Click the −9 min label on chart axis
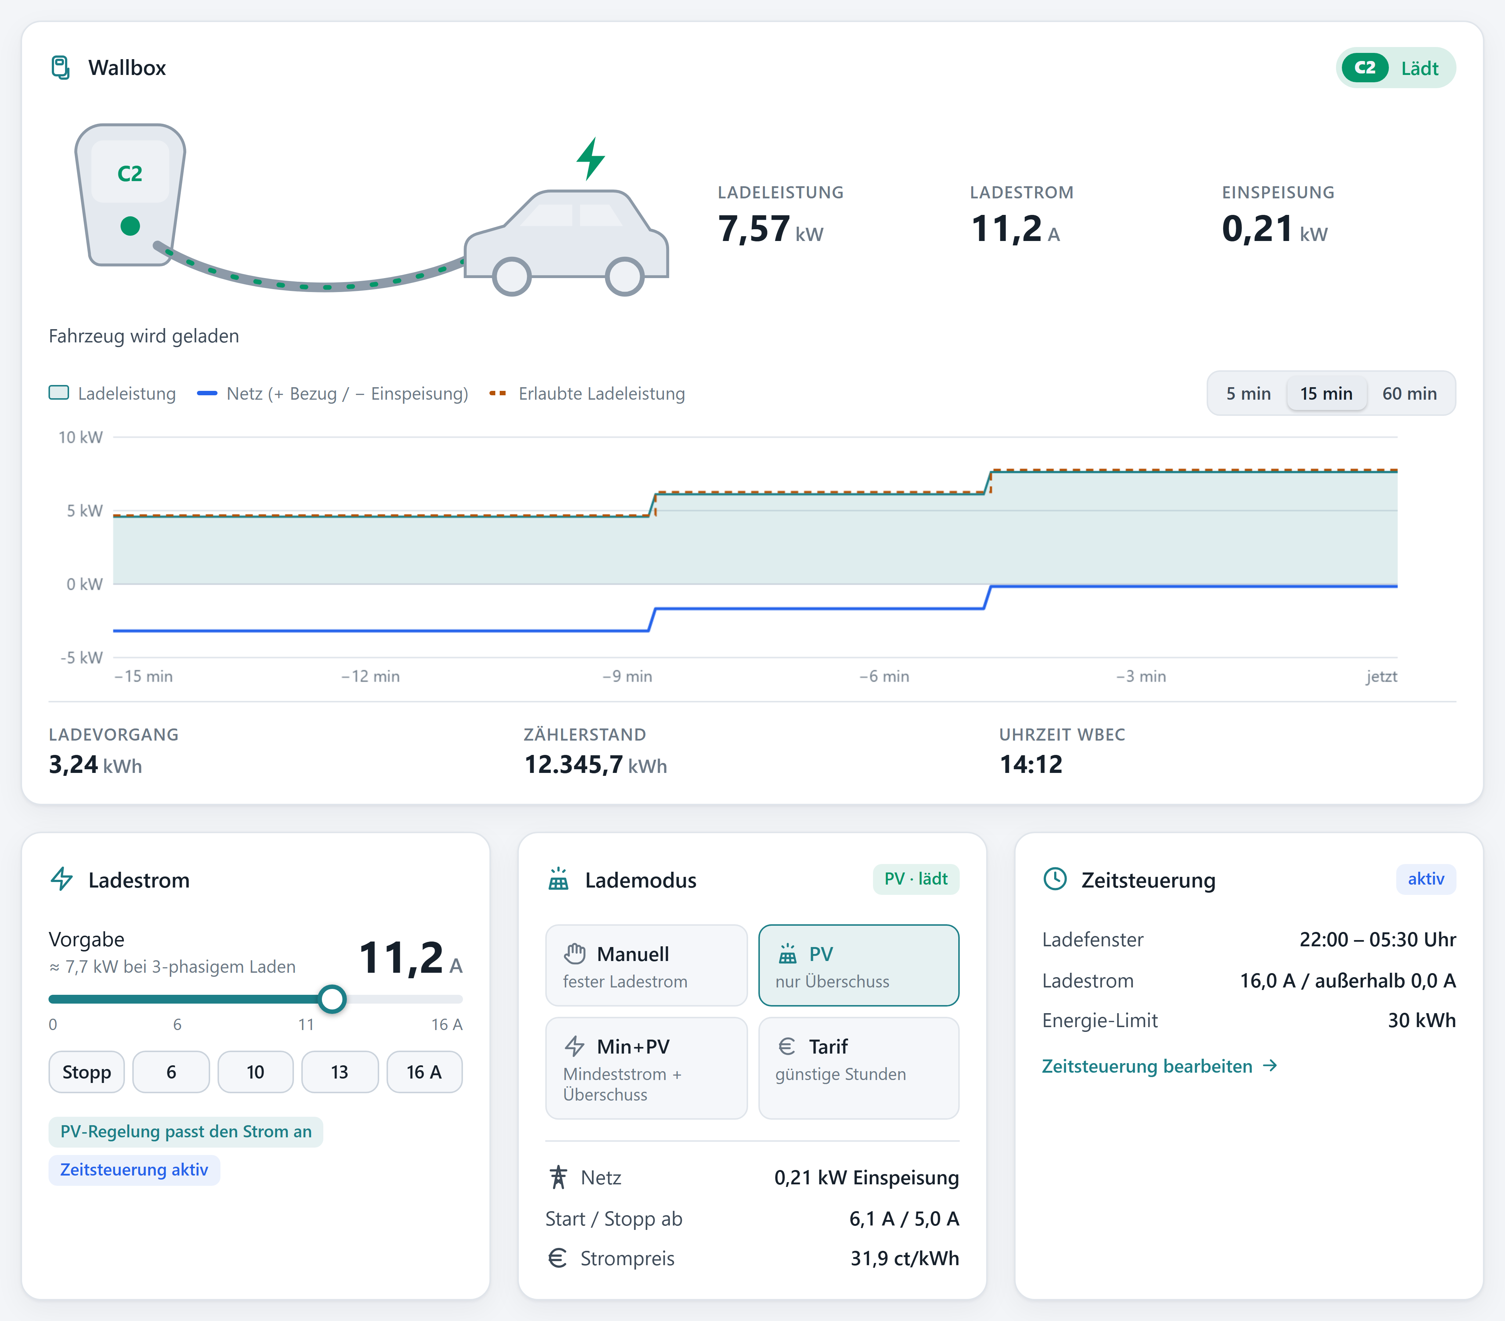 (x=627, y=676)
